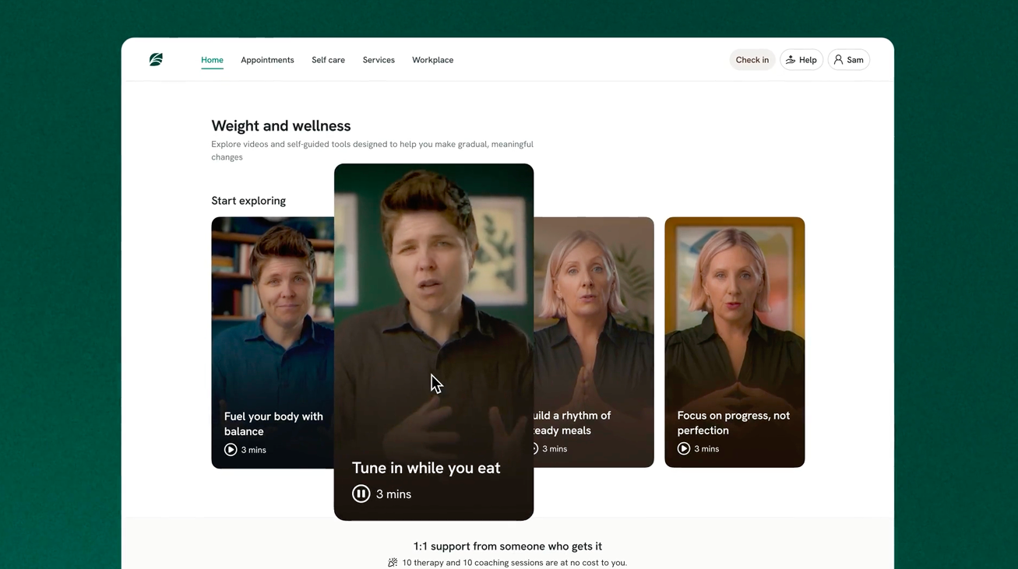The height and width of the screenshot is (569, 1018).
Task: Click the 'Tune in while you eat' title
Action: pyautogui.click(x=426, y=468)
